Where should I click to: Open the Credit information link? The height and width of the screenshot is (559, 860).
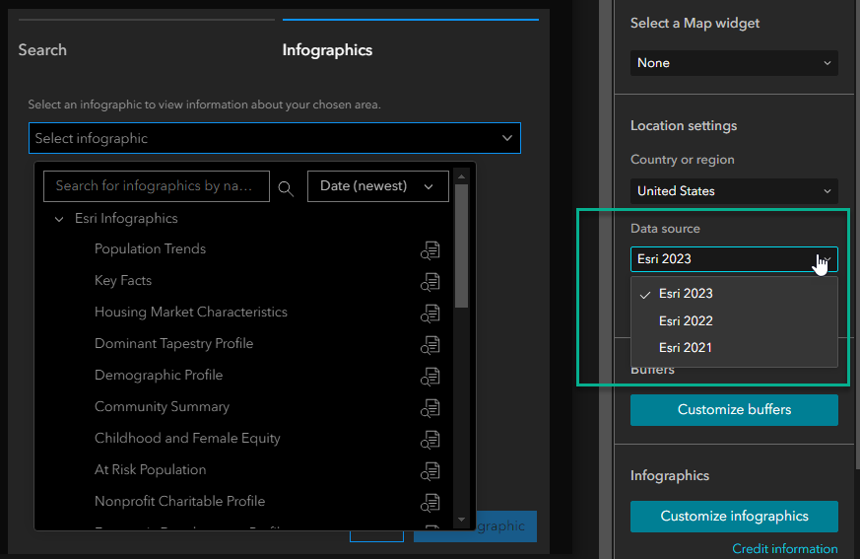click(784, 549)
